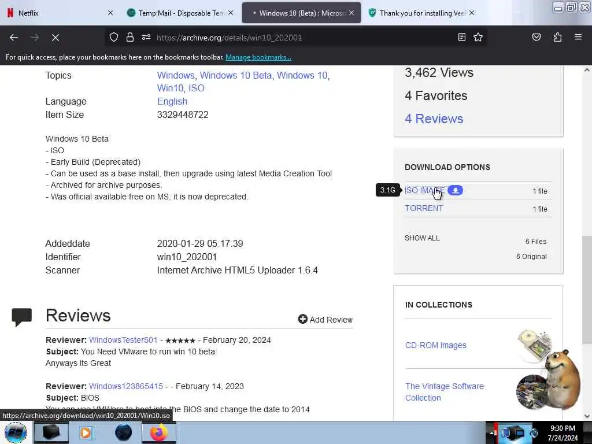Image resolution: width=592 pixels, height=444 pixels.
Task: Switch to the Temp Mail tab
Action: pyautogui.click(x=180, y=13)
